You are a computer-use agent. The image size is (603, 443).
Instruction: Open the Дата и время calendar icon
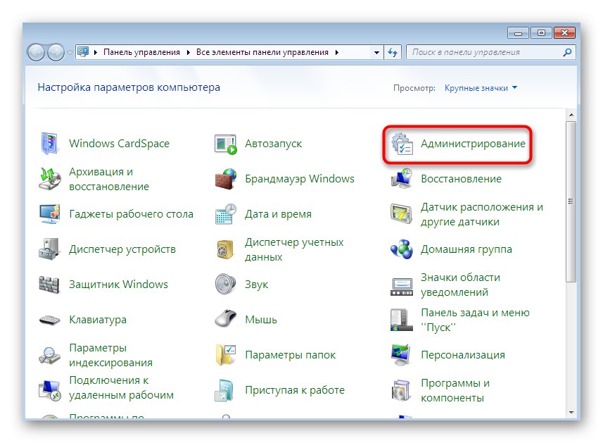pos(225,214)
